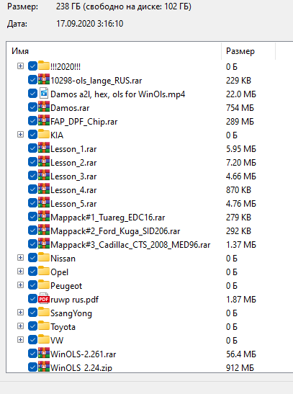293x394 pixels.
Task: Toggle WinOLS-2.261.rar checkbox
Action: [32, 353]
